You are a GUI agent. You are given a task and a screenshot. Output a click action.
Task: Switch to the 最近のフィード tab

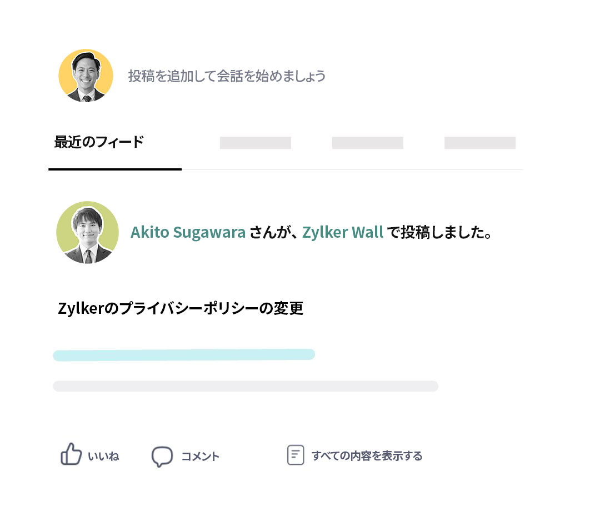pyautogui.click(x=99, y=142)
